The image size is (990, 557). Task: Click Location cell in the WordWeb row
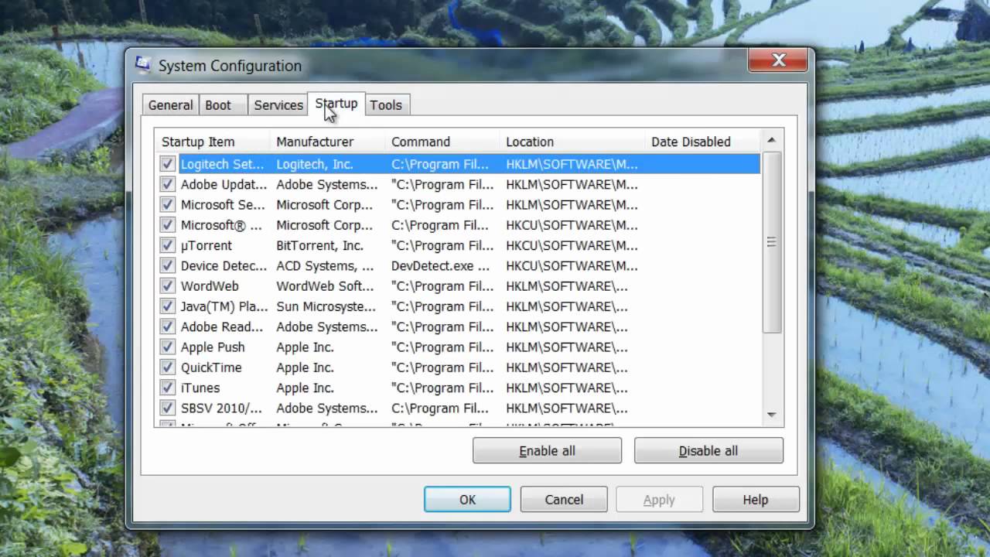click(567, 286)
